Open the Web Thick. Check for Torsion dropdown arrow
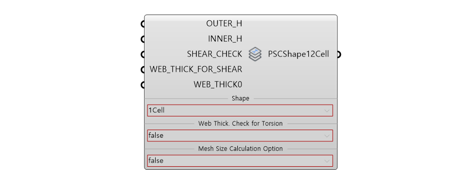The image size is (470, 183). coord(327,136)
